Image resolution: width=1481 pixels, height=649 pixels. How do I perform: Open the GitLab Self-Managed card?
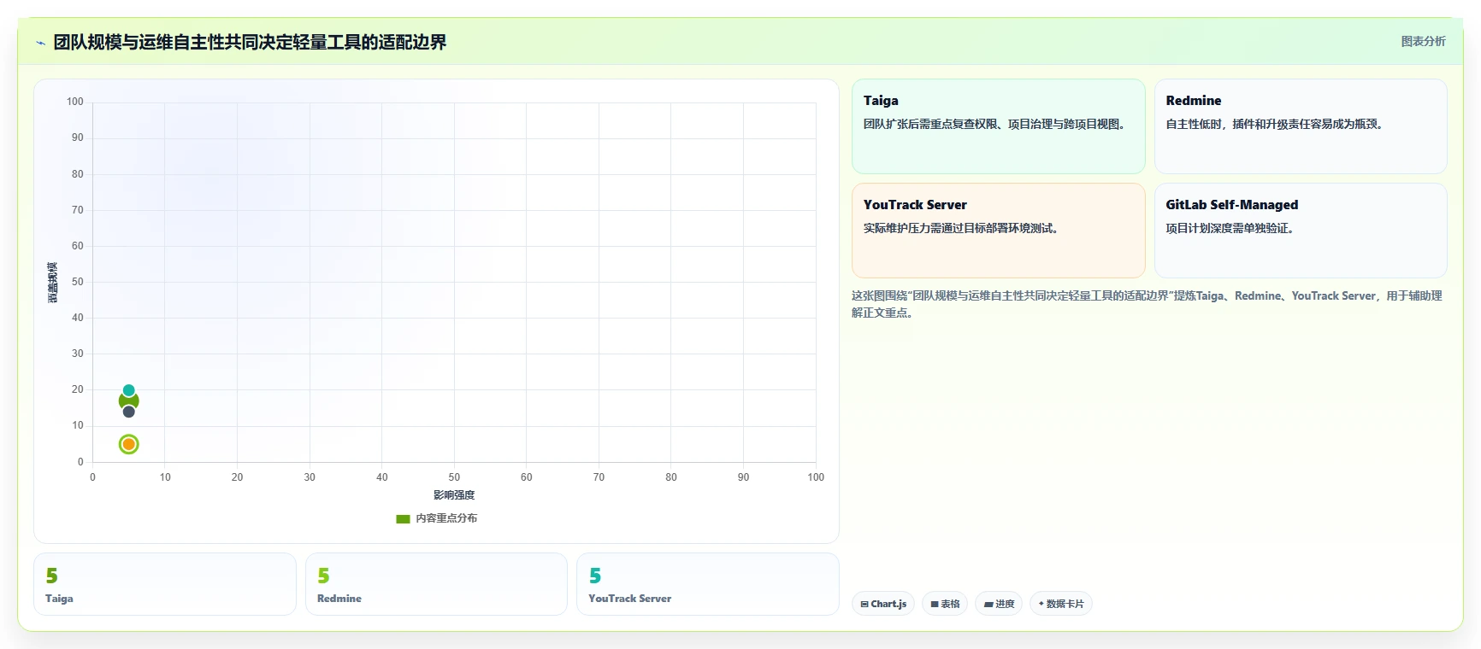[x=1301, y=231]
